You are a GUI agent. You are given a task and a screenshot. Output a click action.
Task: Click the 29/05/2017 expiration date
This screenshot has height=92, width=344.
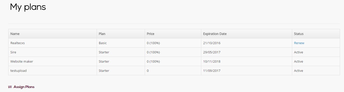(212, 52)
